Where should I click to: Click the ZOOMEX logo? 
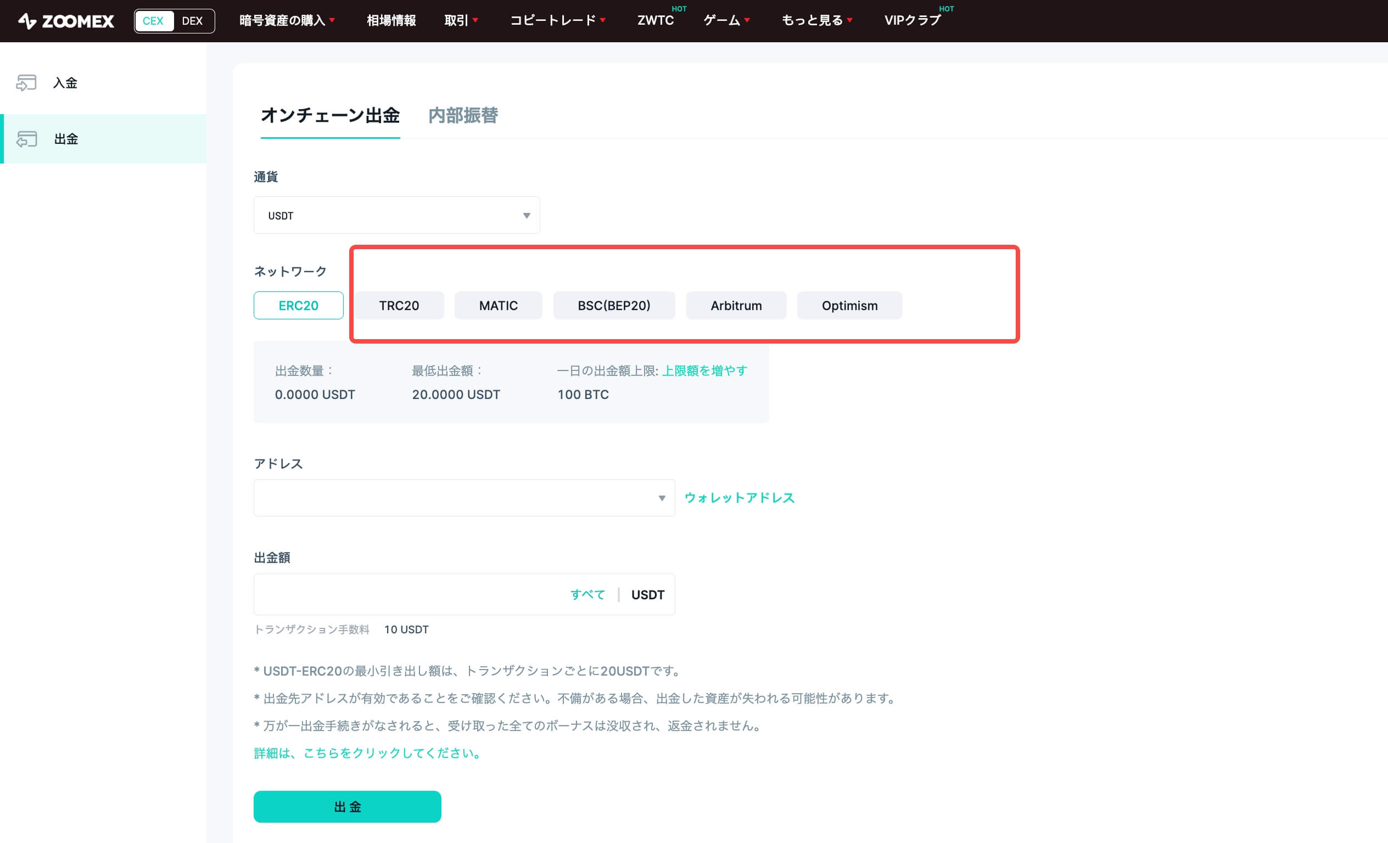pyautogui.click(x=66, y=21)
